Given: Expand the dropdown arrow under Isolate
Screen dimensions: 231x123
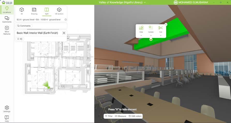Looking at the screenshot, I should click(x=151, y=35).
